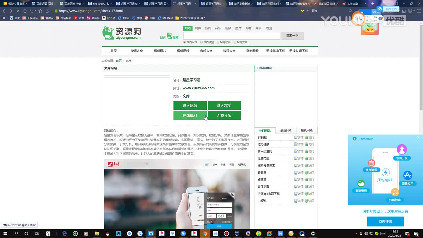Click the 进入网站 green button
Viewport: 423px width, 238px height.
click(x=190, y=105)
